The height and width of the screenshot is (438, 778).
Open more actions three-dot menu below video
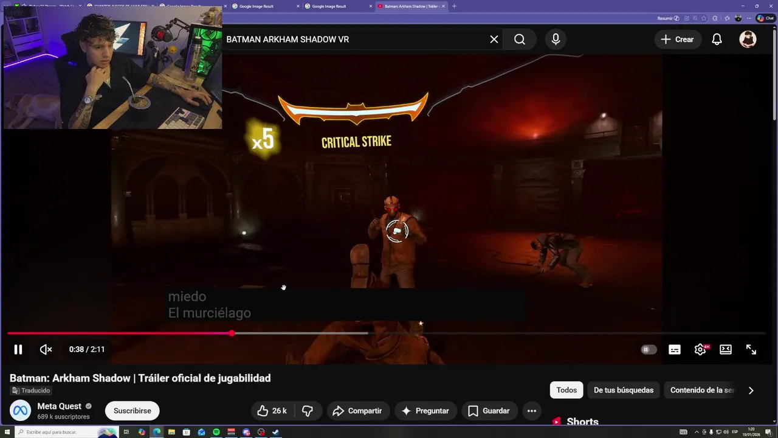click(x=532, y=411)
